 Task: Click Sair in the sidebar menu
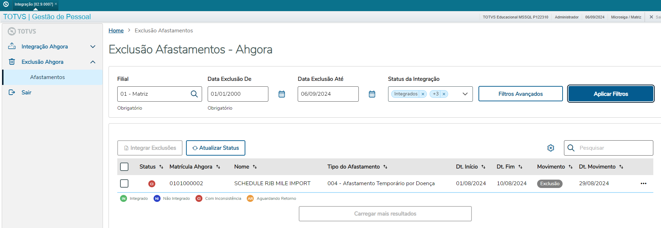coord(27,93)
